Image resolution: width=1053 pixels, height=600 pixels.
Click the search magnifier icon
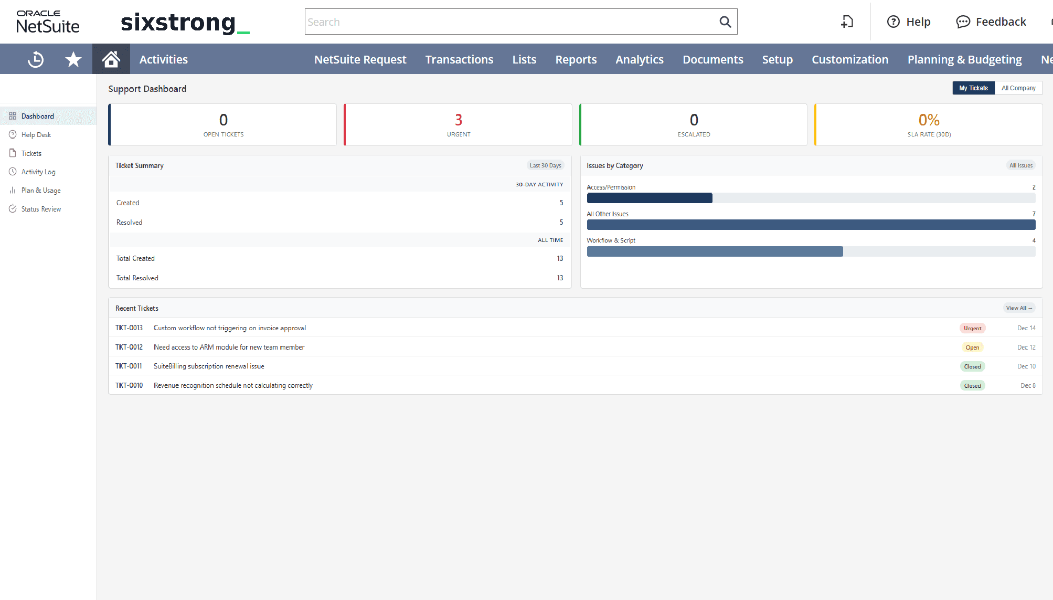tap(725, 22)
